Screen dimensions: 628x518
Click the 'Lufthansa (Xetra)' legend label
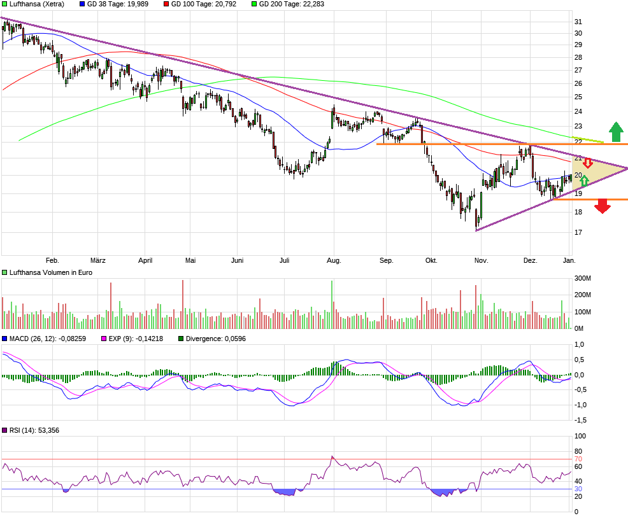(x=37, y=4)
